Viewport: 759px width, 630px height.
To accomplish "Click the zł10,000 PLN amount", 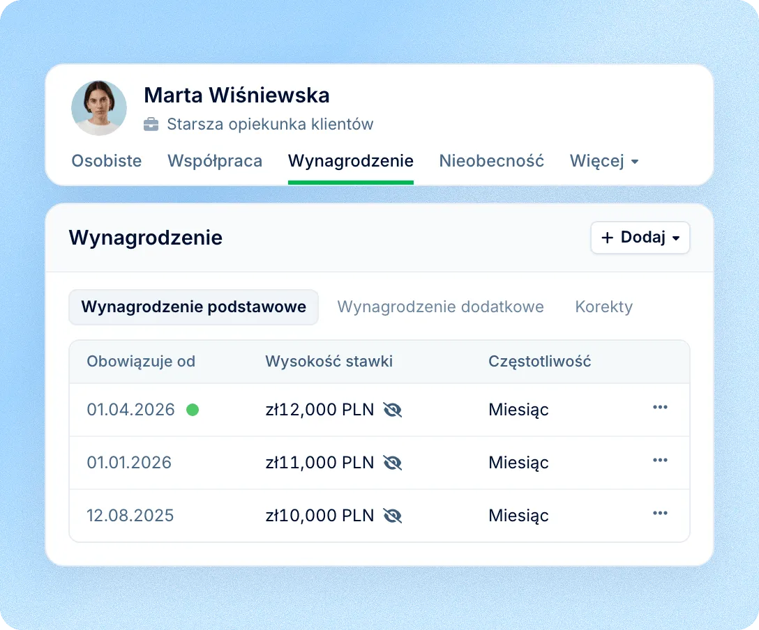I will [320, 516].
